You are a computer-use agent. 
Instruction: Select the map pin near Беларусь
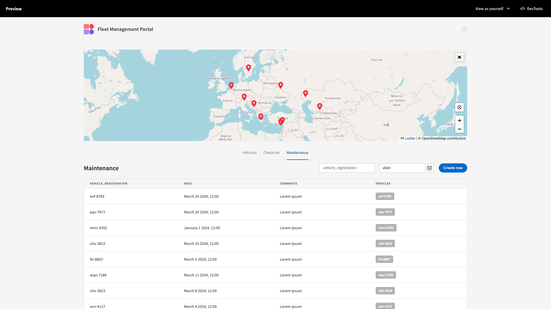pos(281,85)
